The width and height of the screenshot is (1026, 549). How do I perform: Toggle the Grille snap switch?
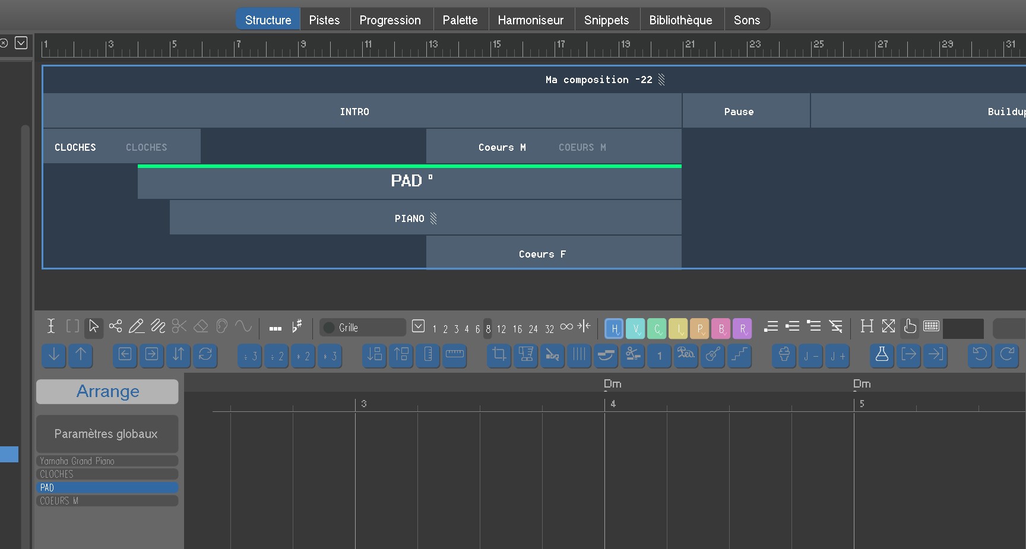click(329, 328)
